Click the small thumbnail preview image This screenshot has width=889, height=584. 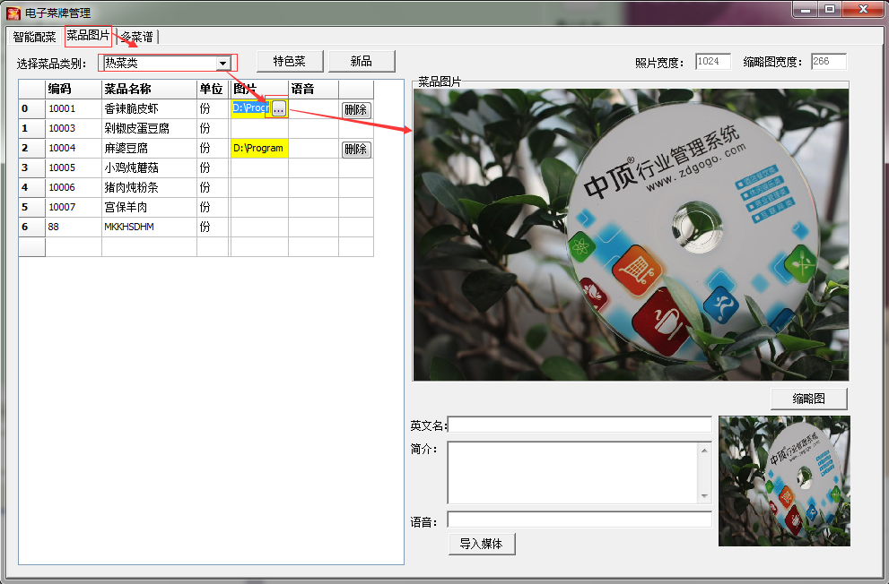pos(784,481)
